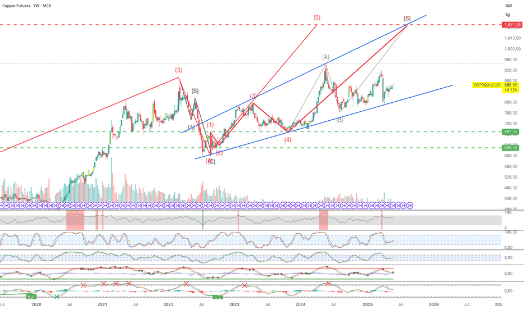Click the yellow COPPERK2025 symbol label

click(x=487, y=85)
